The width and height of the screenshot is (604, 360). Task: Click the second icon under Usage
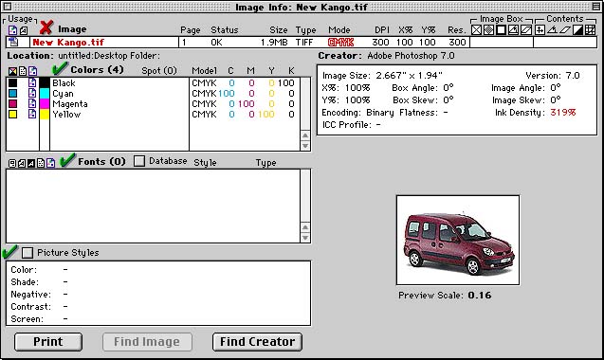point(23,30)
